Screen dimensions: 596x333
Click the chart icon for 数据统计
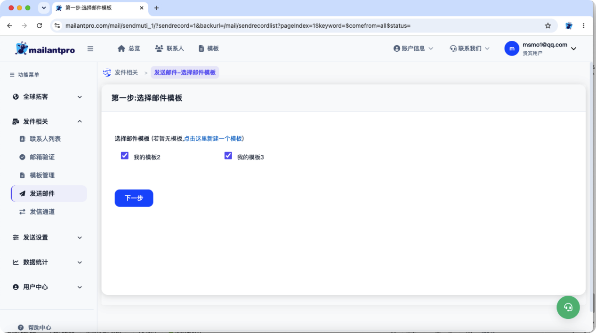pos(16,262)
